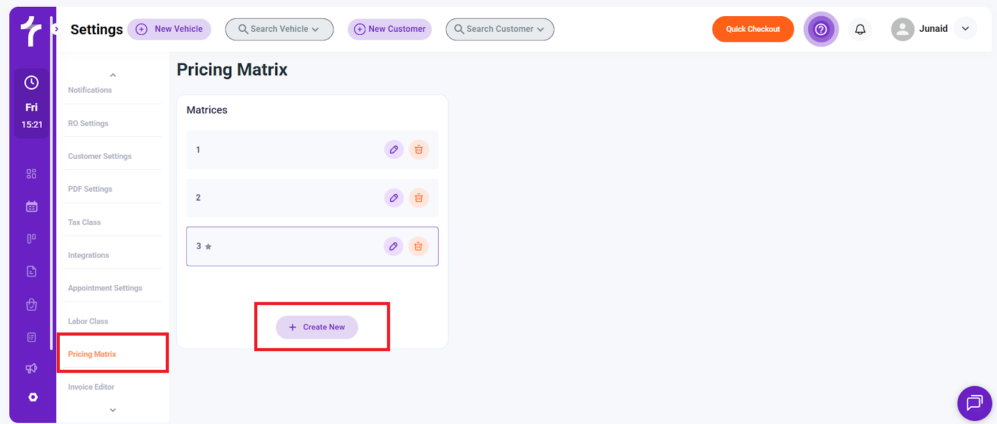Open the Junaid user menu chevron
Screen dimensions: 997x424
965,29
